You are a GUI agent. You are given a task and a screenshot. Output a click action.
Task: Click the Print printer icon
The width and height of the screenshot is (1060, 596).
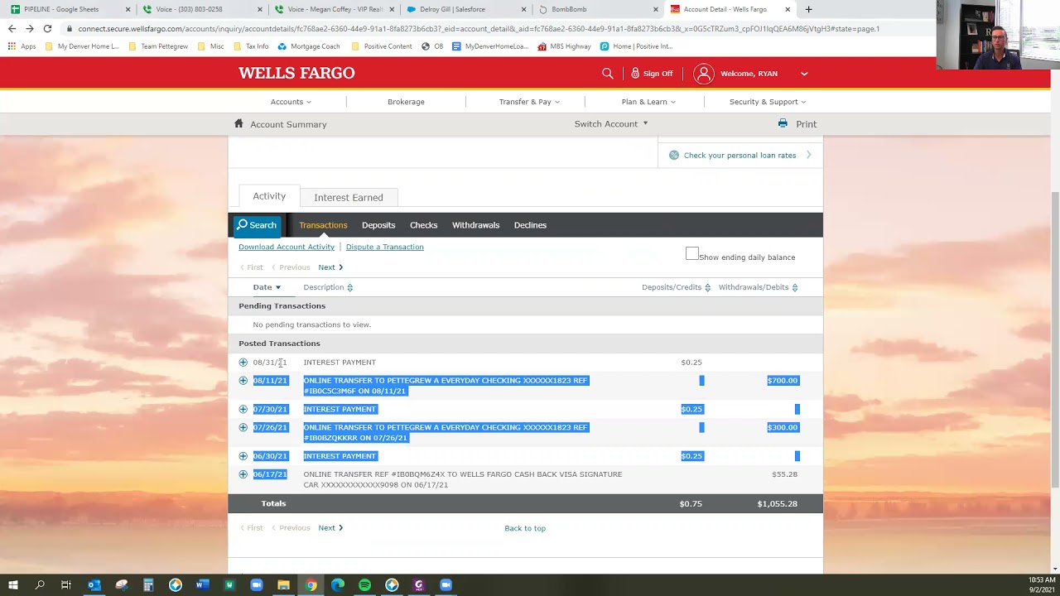[x=783, y=123]
